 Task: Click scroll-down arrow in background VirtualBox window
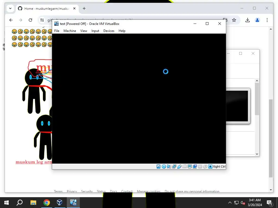(257, 154)
